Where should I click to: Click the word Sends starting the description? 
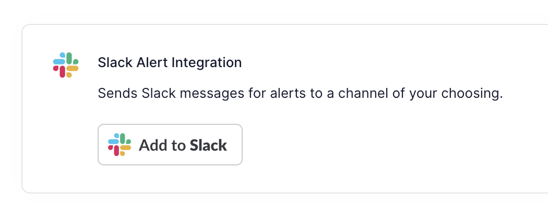118,94
